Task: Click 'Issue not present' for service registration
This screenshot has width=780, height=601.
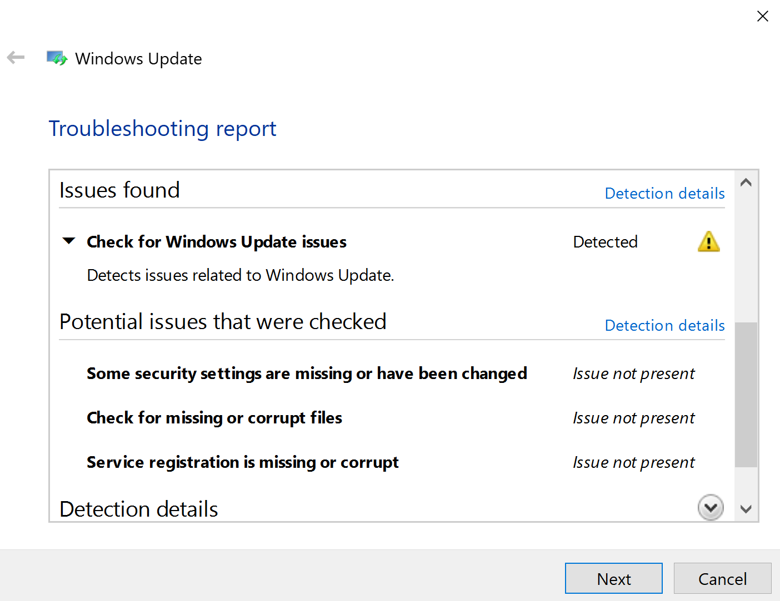Action: click(x=633, y=462)
